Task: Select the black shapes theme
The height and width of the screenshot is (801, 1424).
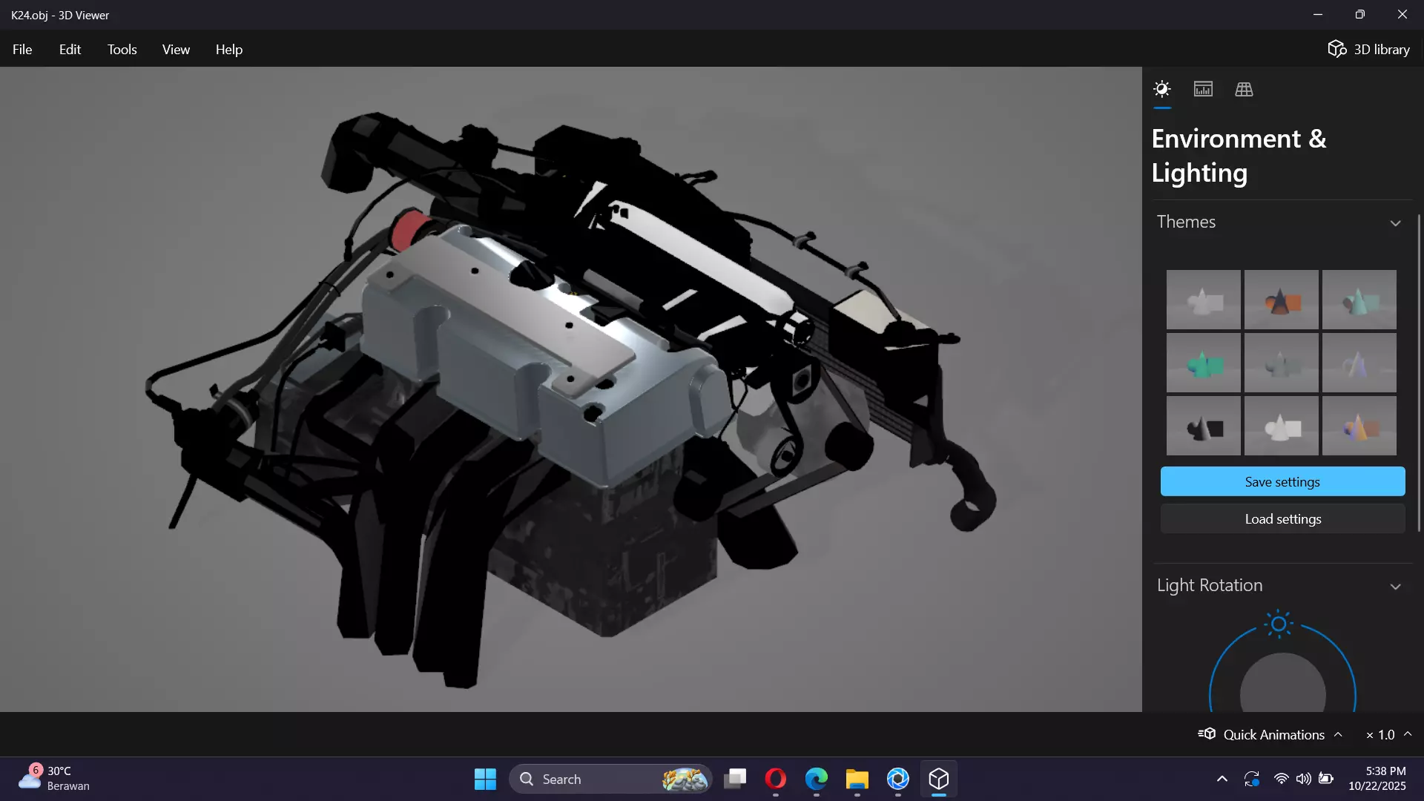Action: 1203,426
